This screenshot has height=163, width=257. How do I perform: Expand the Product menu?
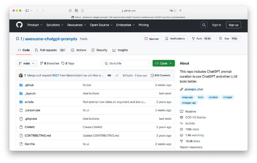point(35,25)
